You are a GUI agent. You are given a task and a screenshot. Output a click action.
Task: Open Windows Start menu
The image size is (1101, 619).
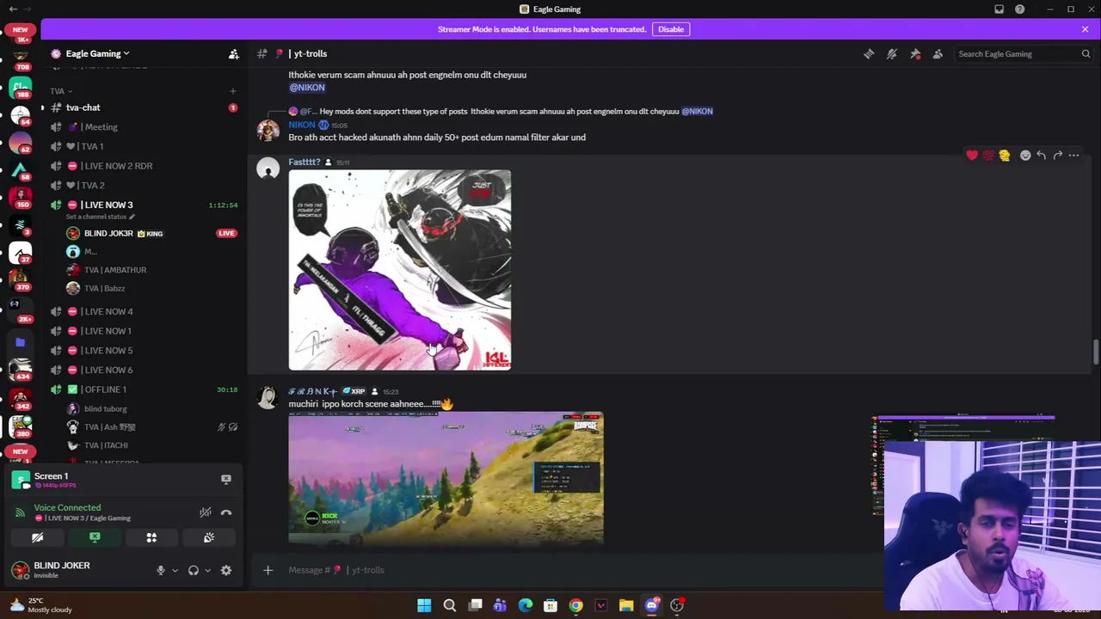click(424, 605)
